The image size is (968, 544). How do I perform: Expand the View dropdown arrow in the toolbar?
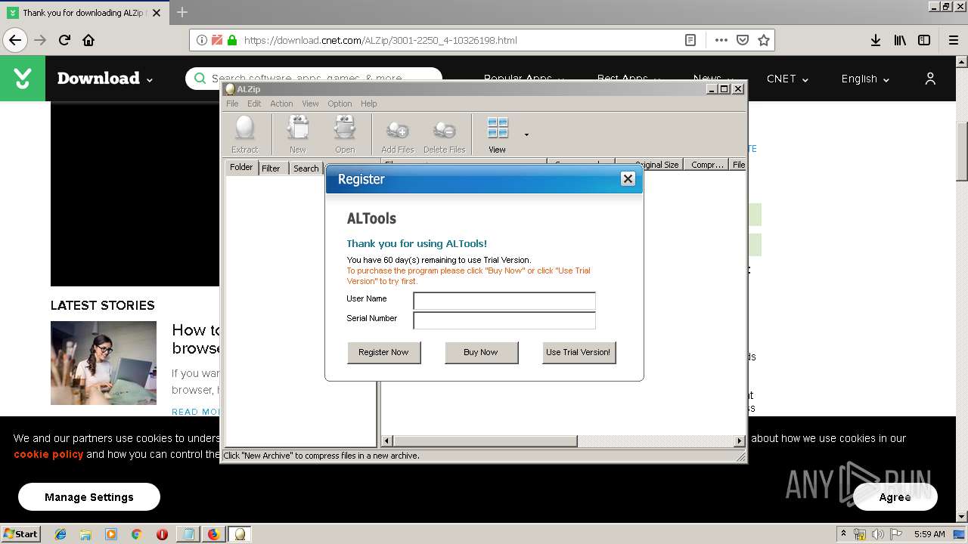(x=526, y=135)
